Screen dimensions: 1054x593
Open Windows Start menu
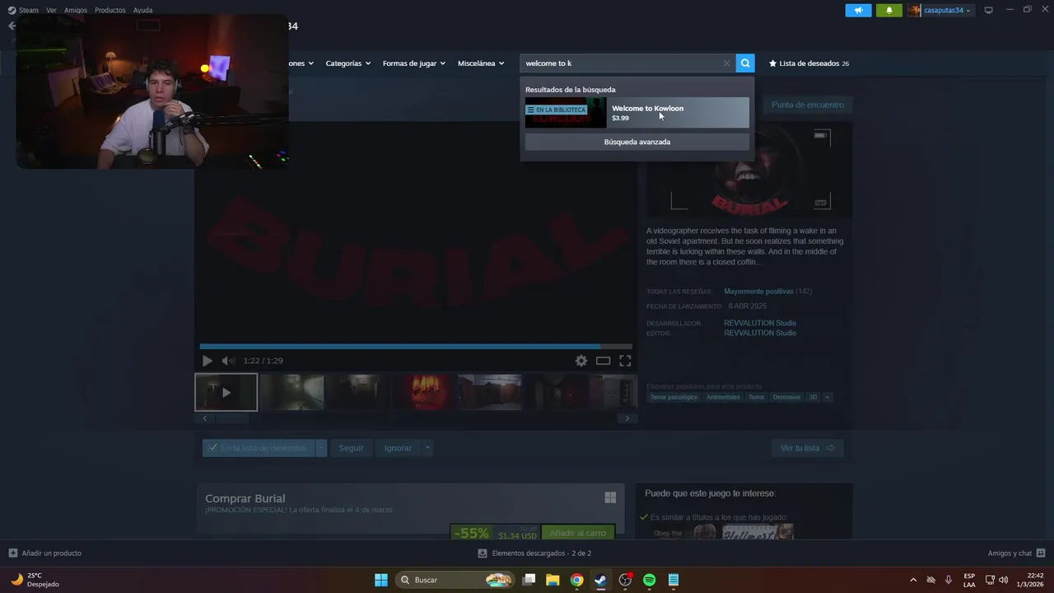[x=381, y=580]
